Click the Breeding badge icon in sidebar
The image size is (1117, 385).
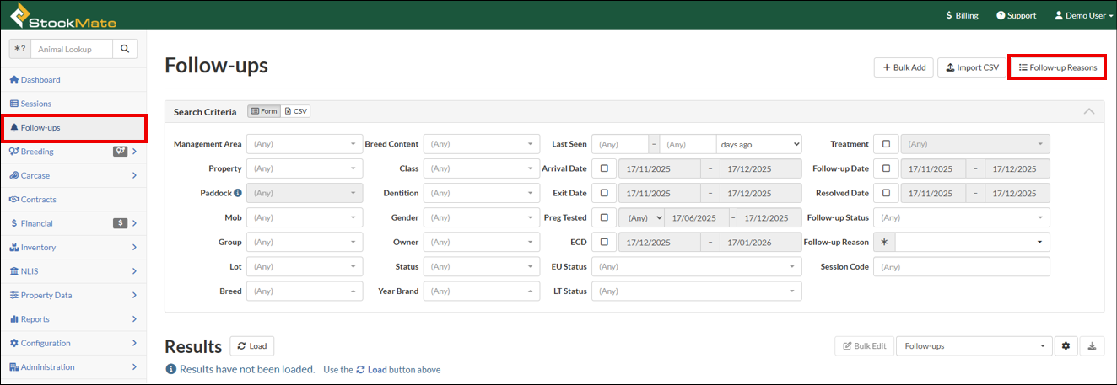121,152
